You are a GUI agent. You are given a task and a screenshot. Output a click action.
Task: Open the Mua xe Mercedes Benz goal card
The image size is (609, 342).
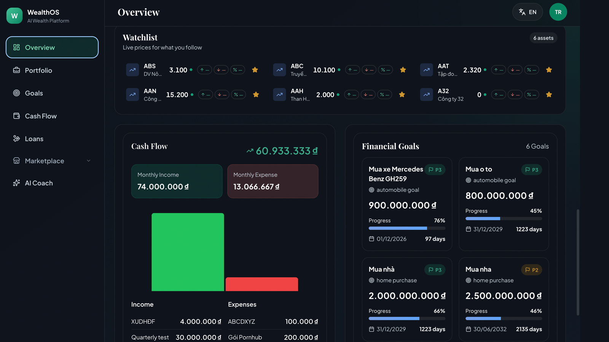[x=407, y=204]
